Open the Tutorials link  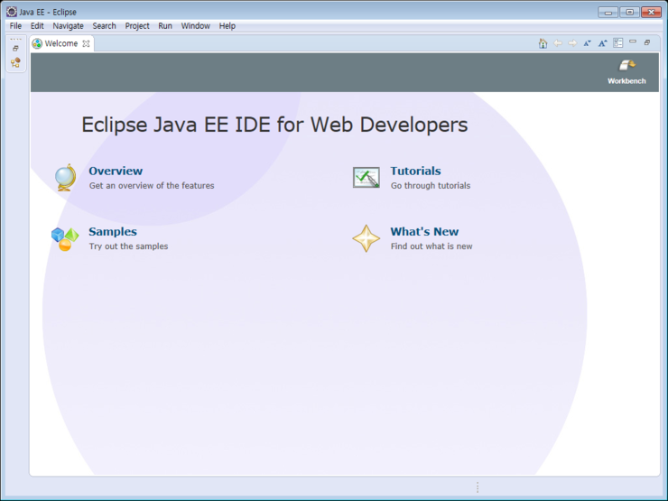click(x=415, y=171)
